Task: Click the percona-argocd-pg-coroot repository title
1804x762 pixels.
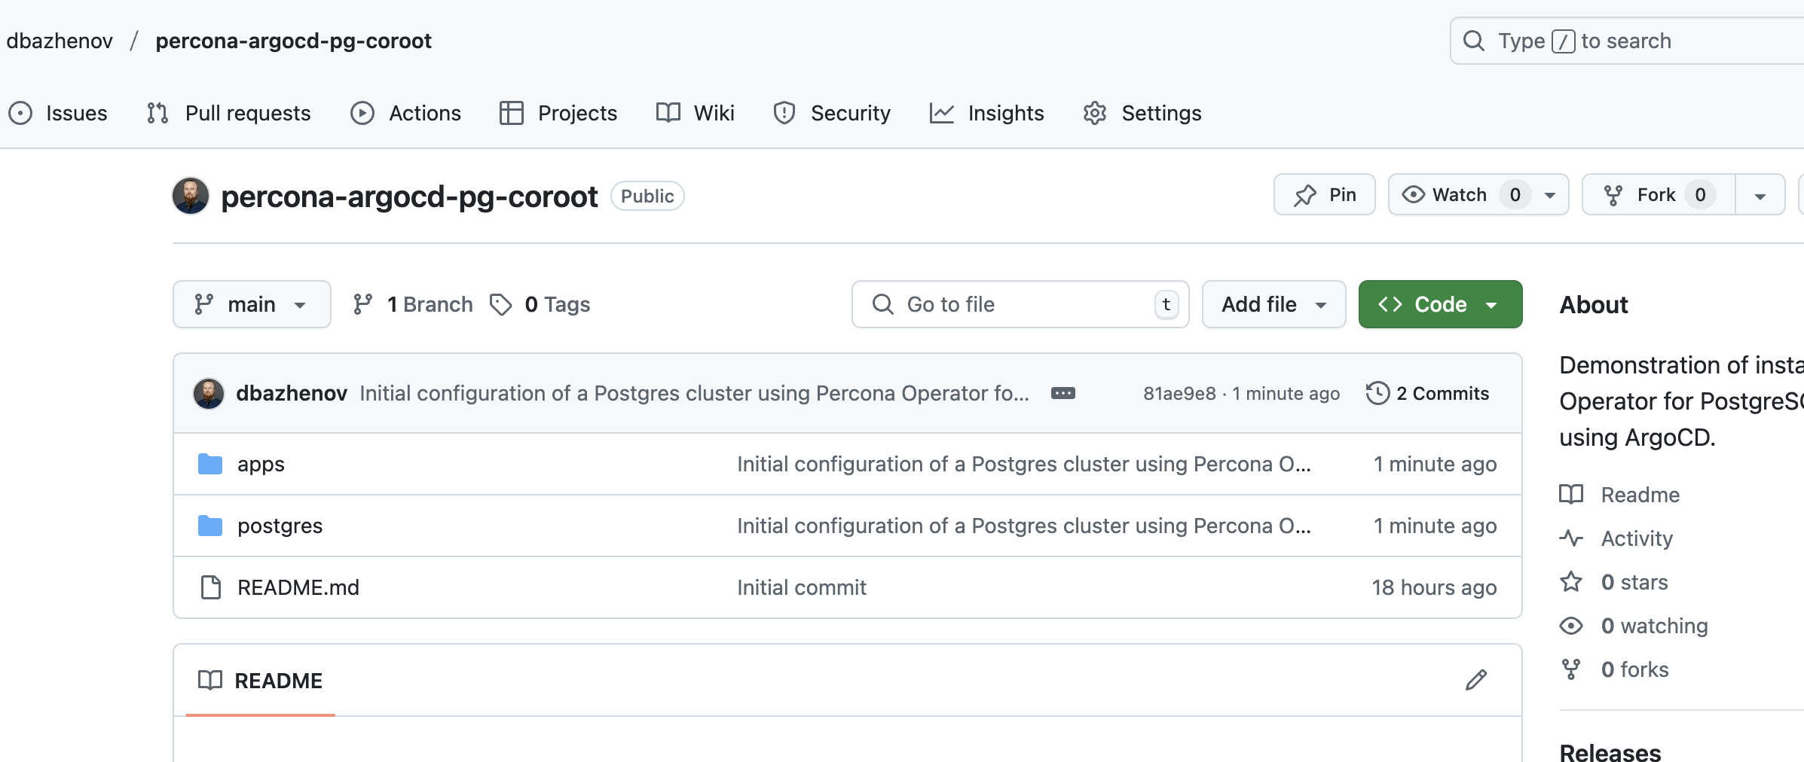Action: [x=409, y=197]
